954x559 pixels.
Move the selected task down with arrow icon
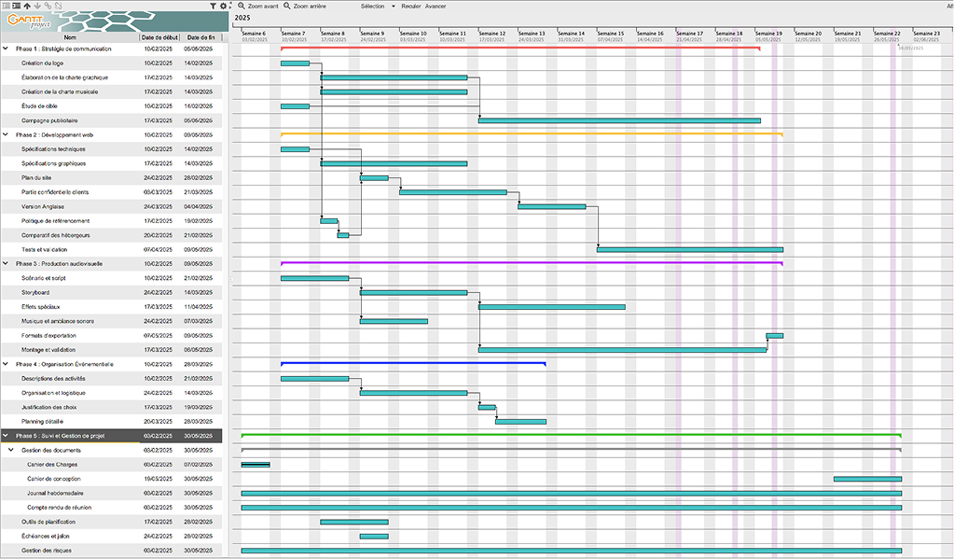38,6
